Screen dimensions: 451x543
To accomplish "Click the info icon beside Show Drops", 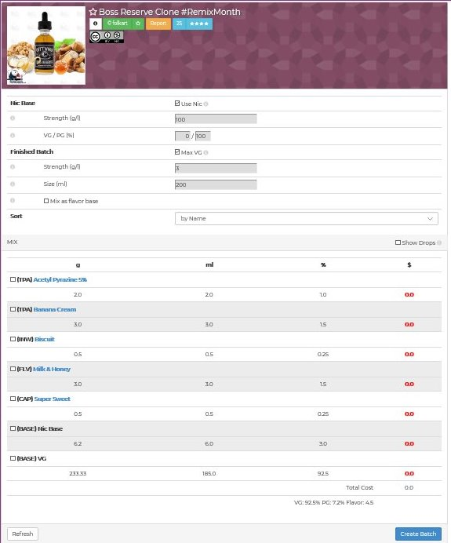I will tap(439, 242).
